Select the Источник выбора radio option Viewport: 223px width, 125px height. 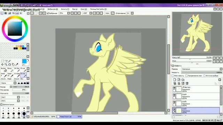click(204, 76)
